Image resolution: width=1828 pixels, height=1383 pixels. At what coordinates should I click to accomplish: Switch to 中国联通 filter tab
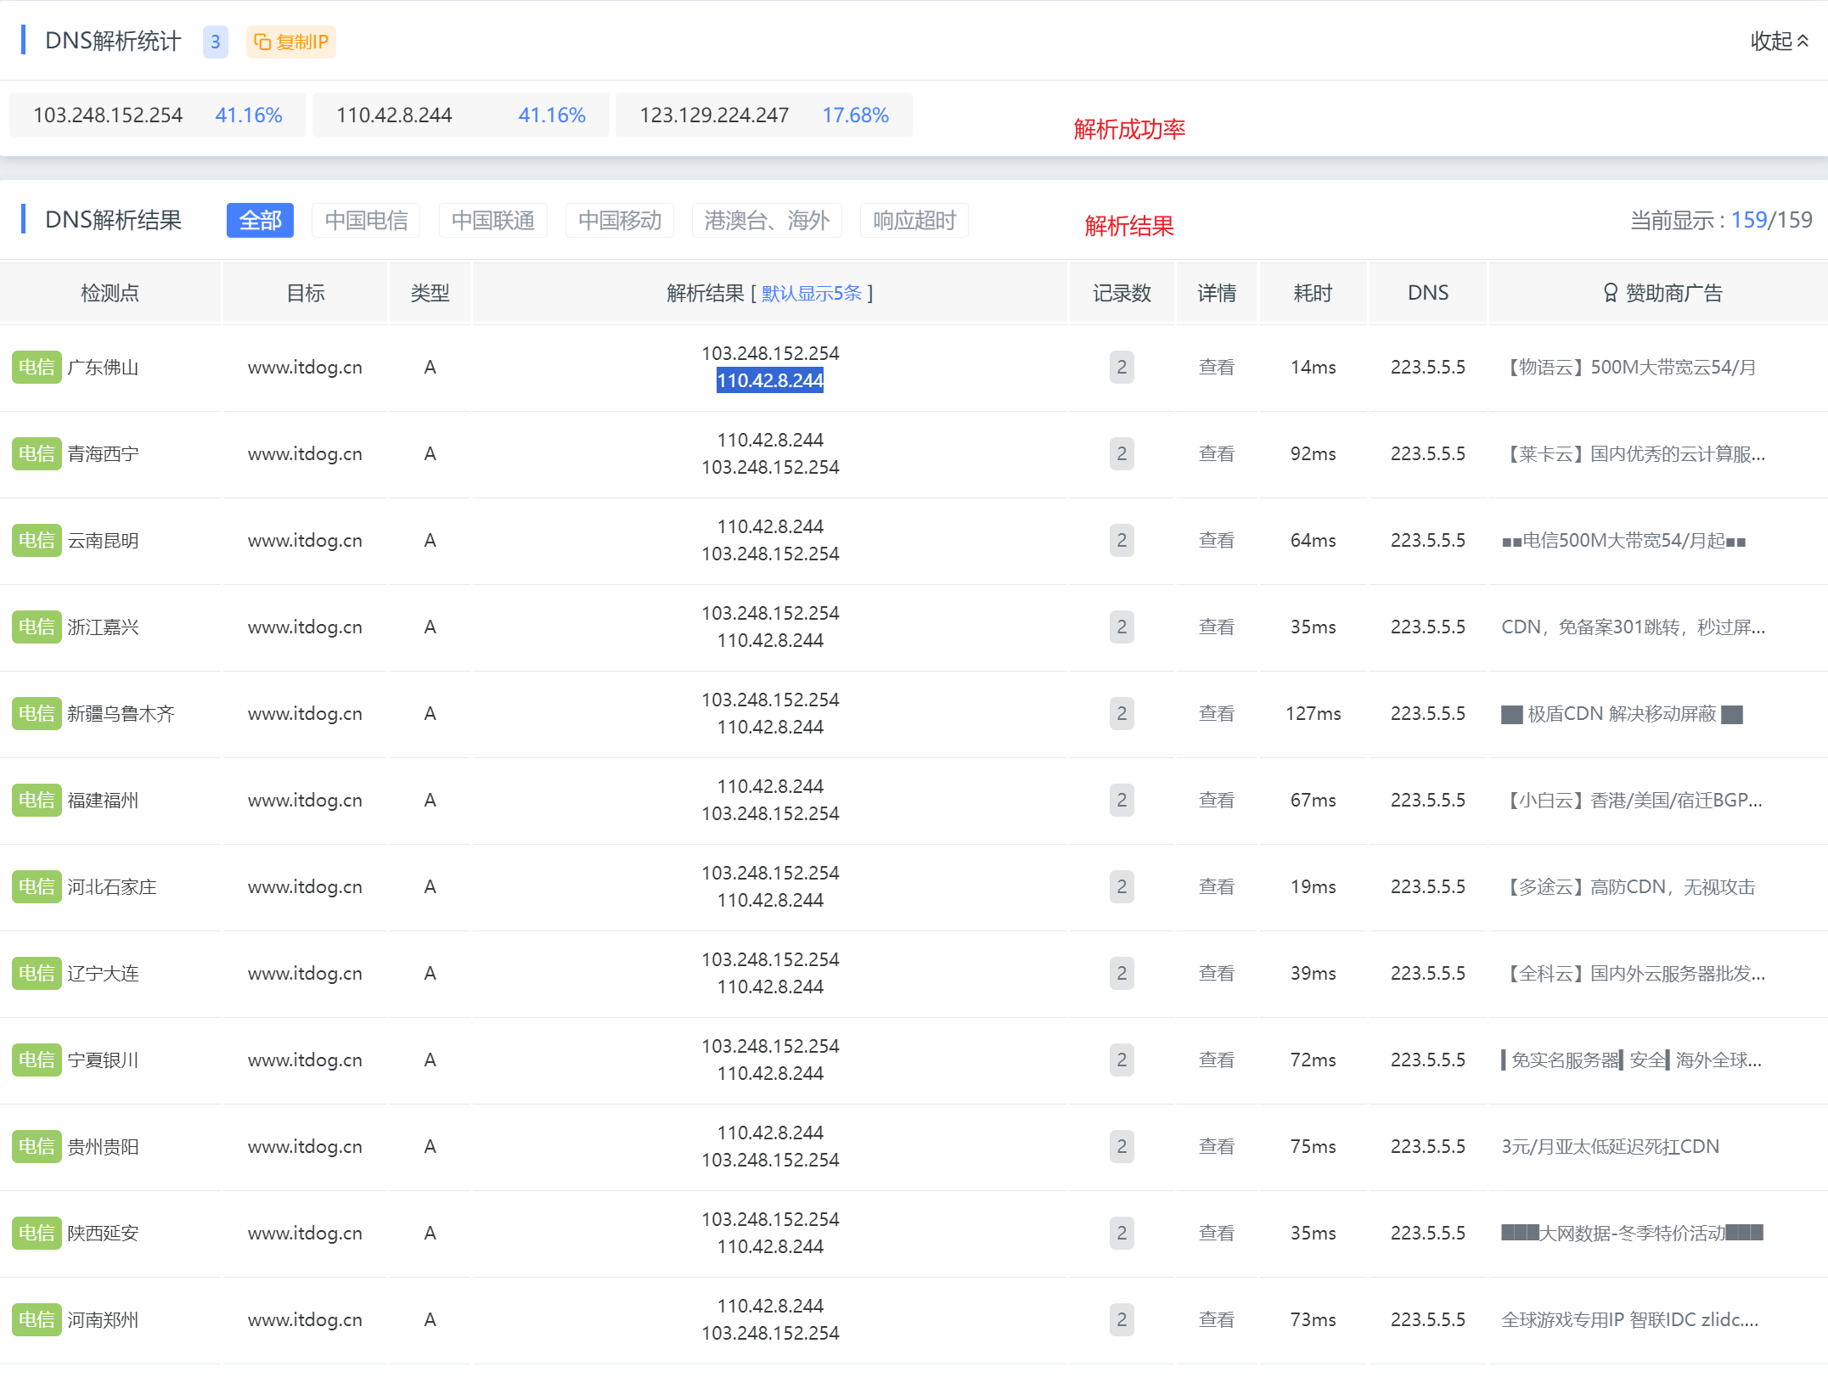pyautogui.click(x=492, y=221)
